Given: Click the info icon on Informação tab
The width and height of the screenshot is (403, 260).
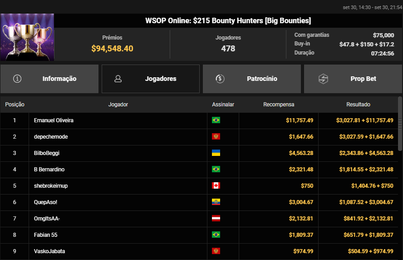Looking at the screenshot, I should (18, 79).
